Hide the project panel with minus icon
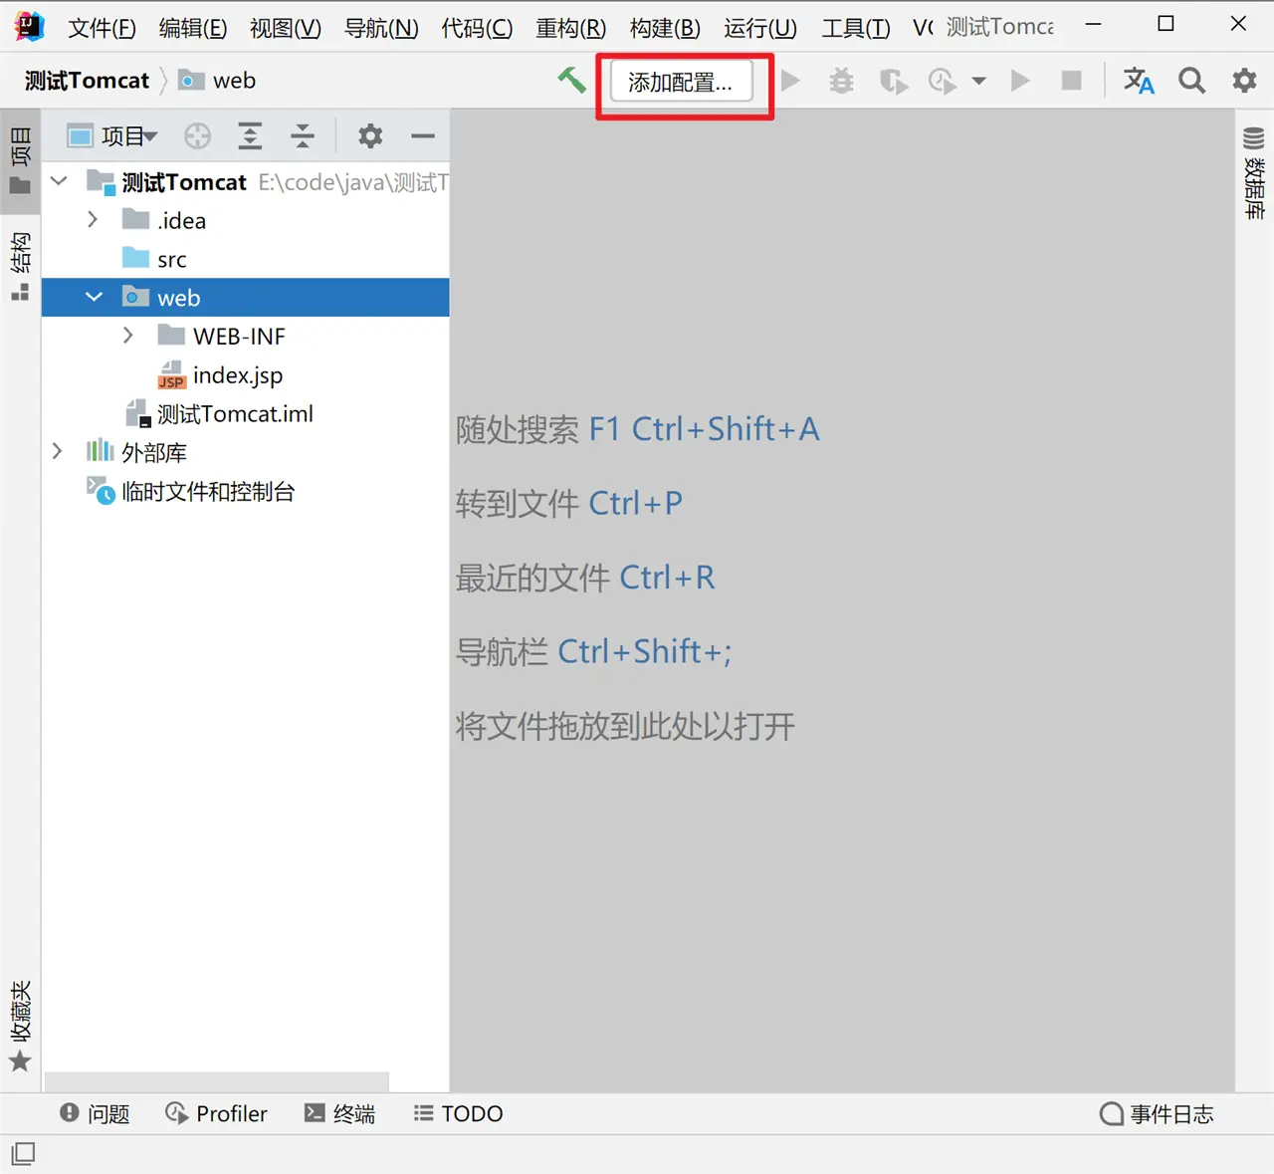The width and height of the screenshot is (1274, 1174). pyautogui.click(x=423, y=136)
